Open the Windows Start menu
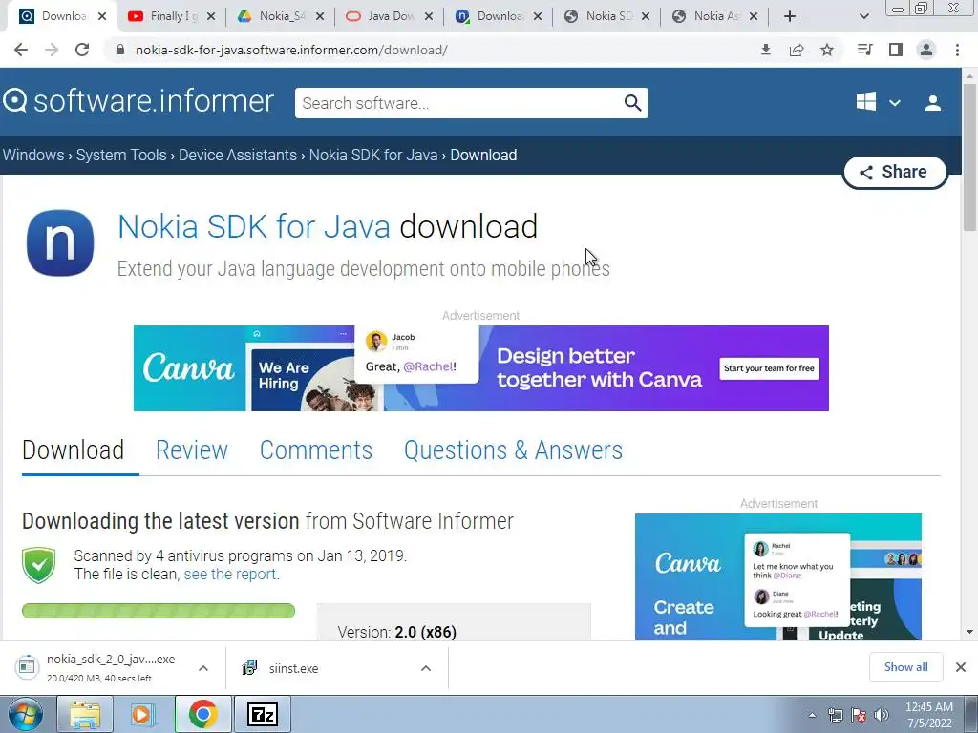Screen dimensions: 978x733 tap(25, 714)
